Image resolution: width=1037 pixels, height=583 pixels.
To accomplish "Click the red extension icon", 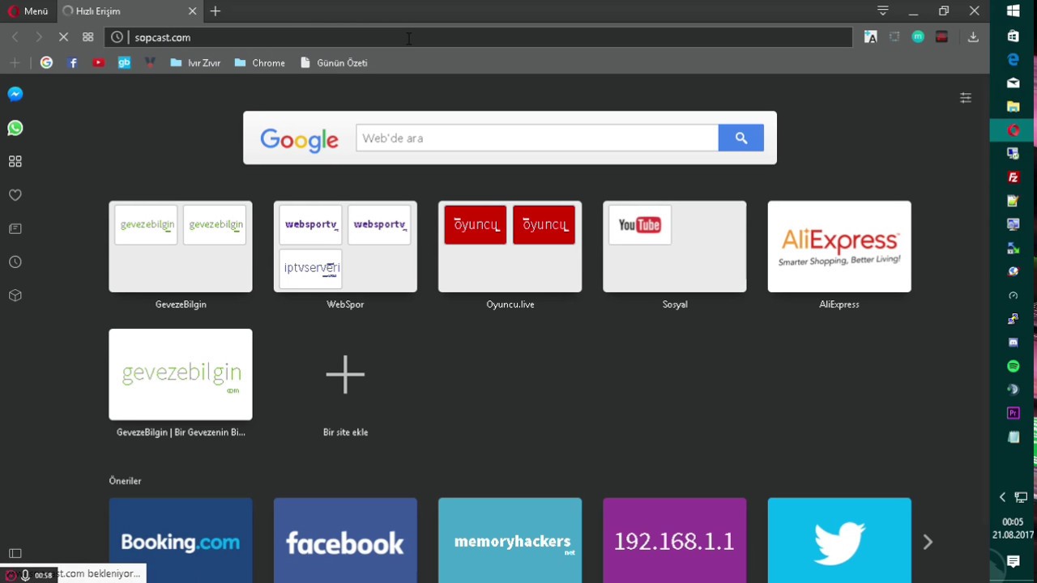I will 941,37.
